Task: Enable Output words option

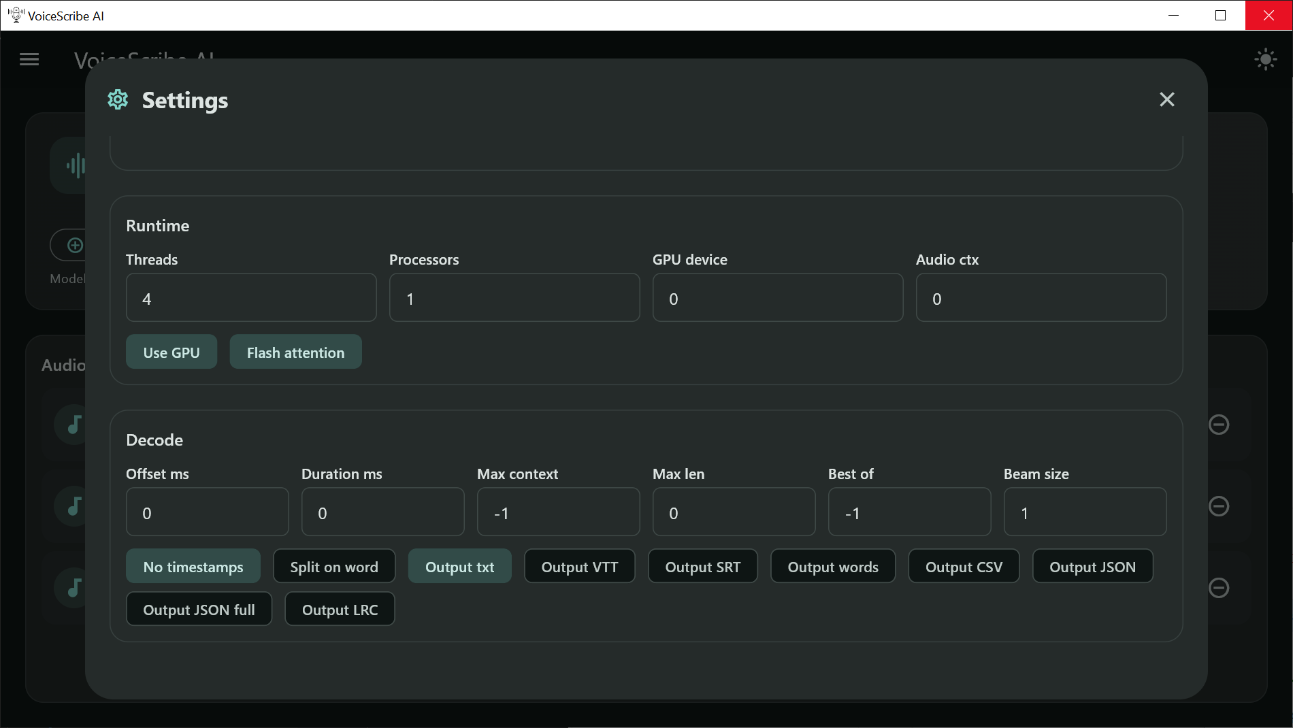Action: click(x=833, y=566)
